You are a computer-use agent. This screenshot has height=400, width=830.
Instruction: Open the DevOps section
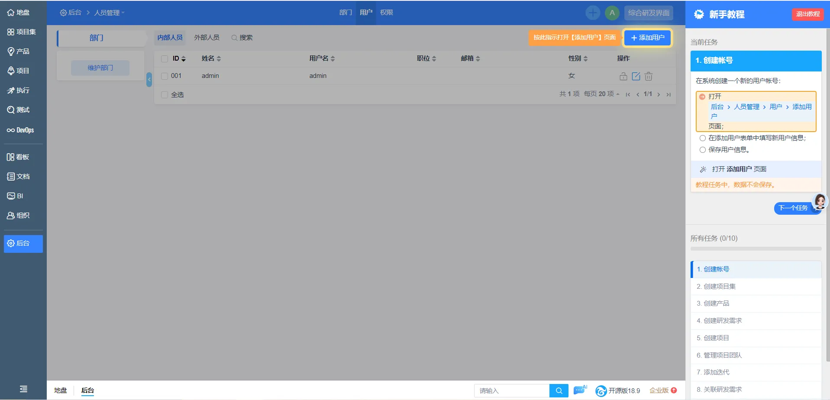(x=20, y=130)
